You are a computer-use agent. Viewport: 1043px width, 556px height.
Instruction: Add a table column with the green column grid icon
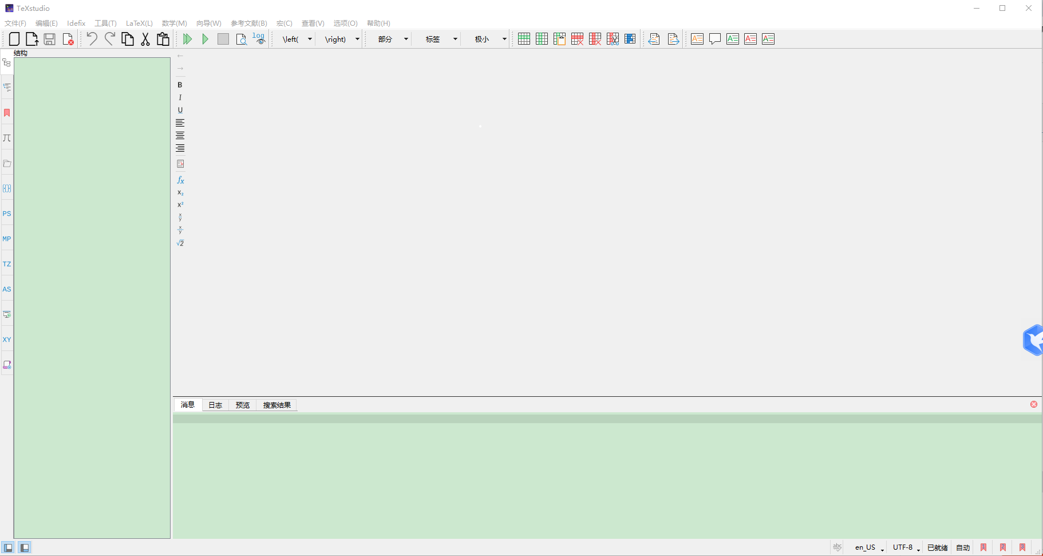click(542, 39)
